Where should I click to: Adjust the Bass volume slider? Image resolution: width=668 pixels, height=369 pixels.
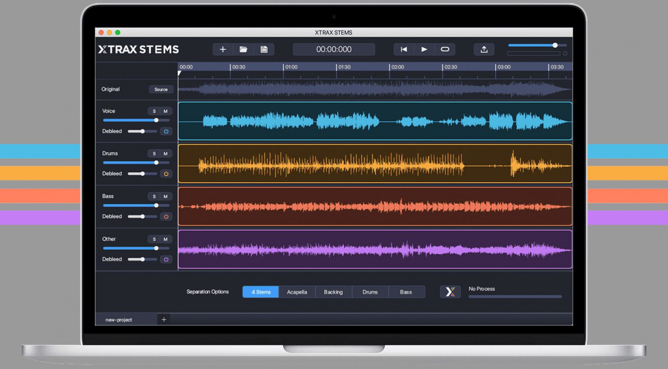[x=136, y=205]
